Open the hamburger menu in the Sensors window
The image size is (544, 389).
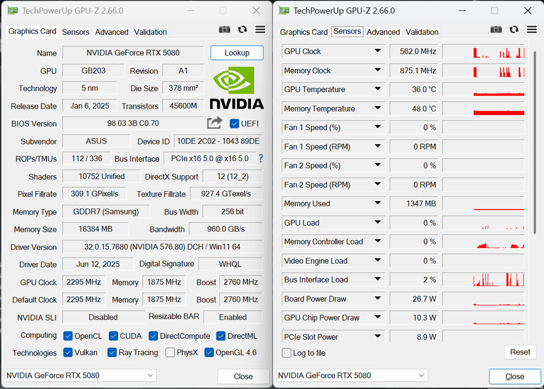531,29
